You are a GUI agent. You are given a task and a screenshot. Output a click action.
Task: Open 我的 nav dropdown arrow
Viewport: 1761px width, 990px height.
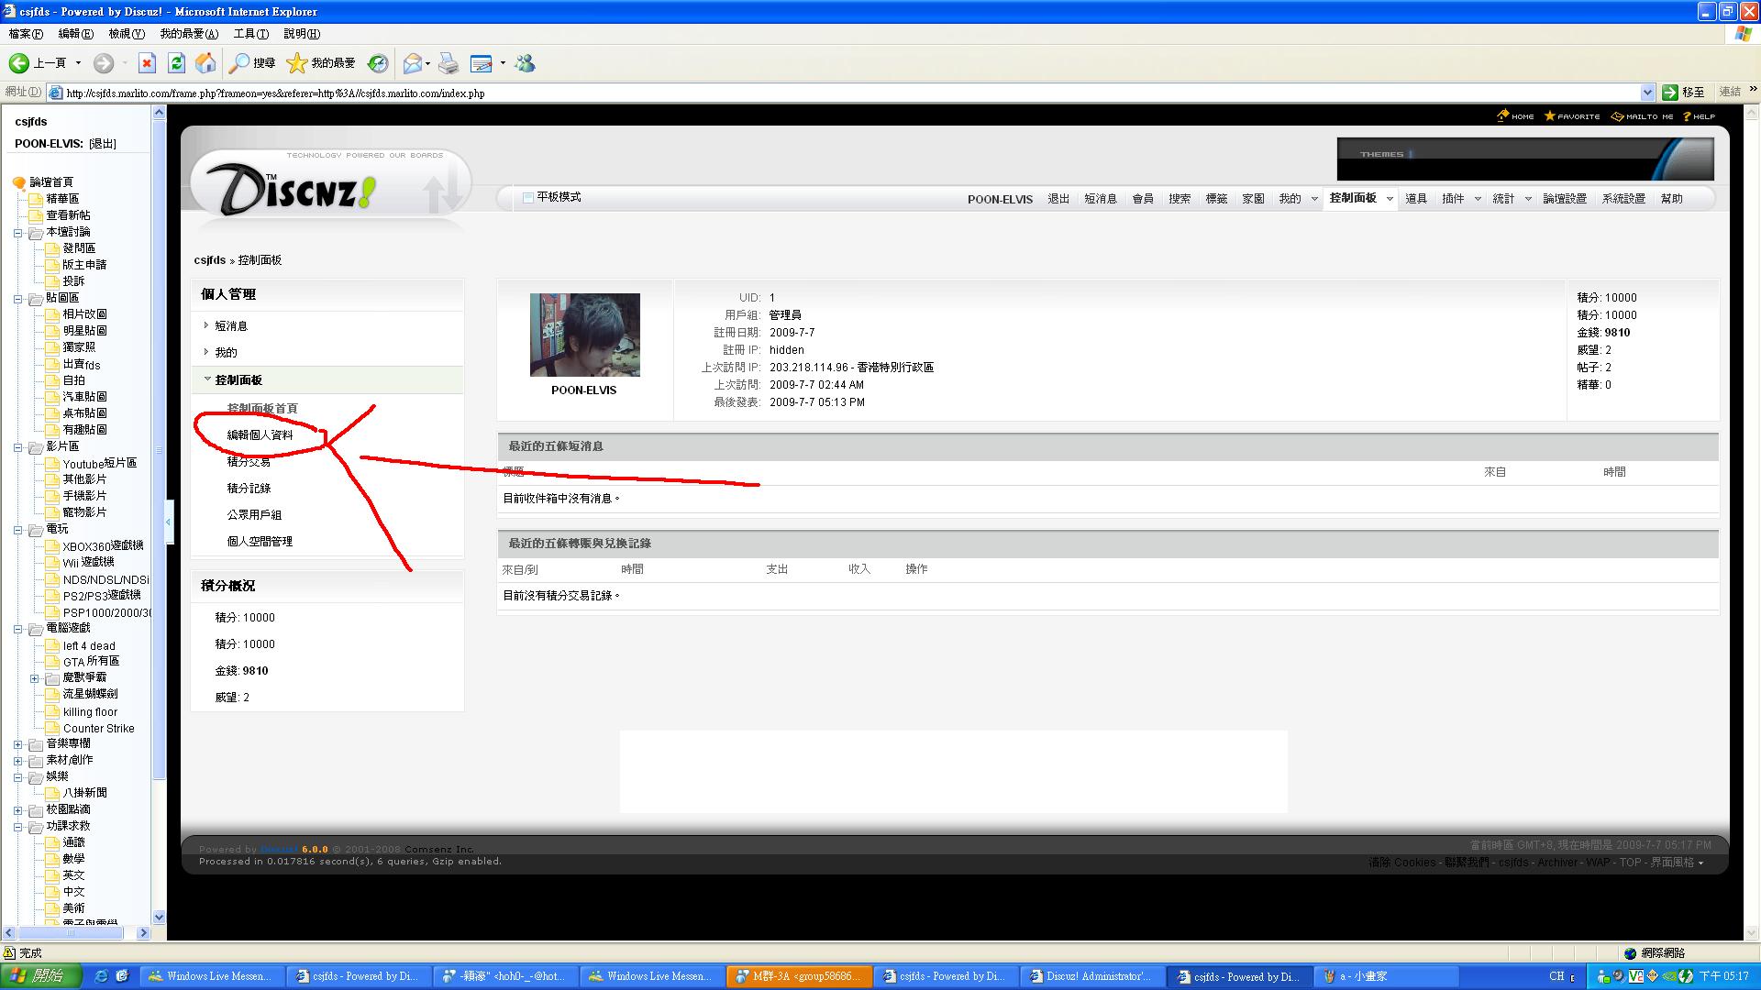coord(1314,199)
